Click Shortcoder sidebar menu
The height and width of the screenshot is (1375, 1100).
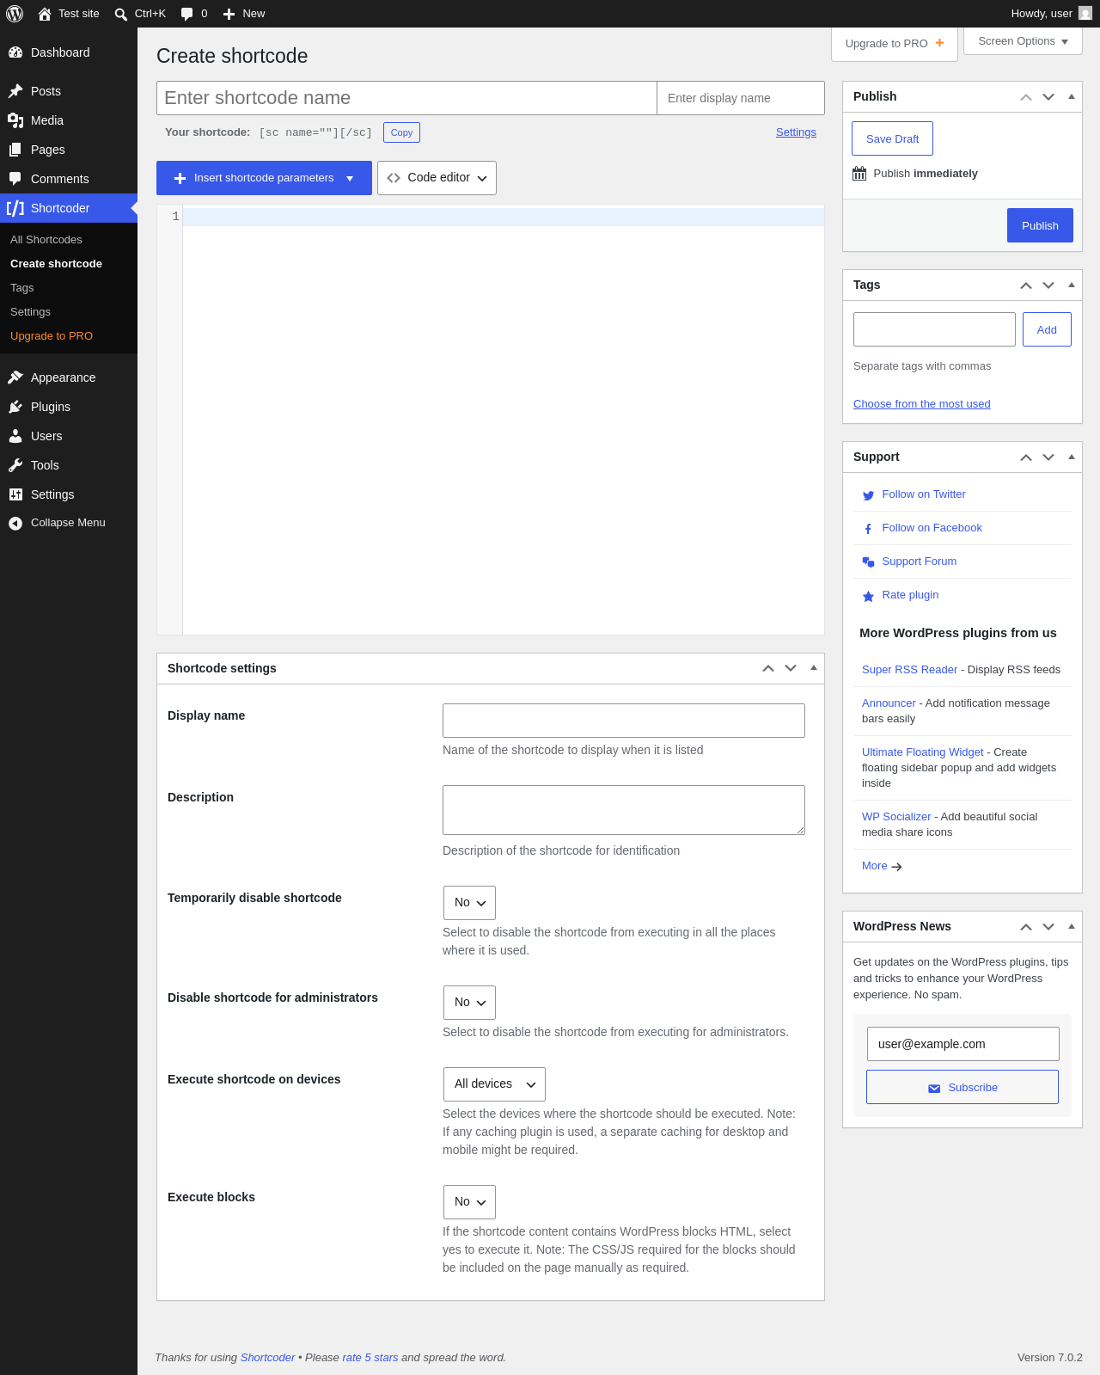pyautogui.click(x=69, y=208)
